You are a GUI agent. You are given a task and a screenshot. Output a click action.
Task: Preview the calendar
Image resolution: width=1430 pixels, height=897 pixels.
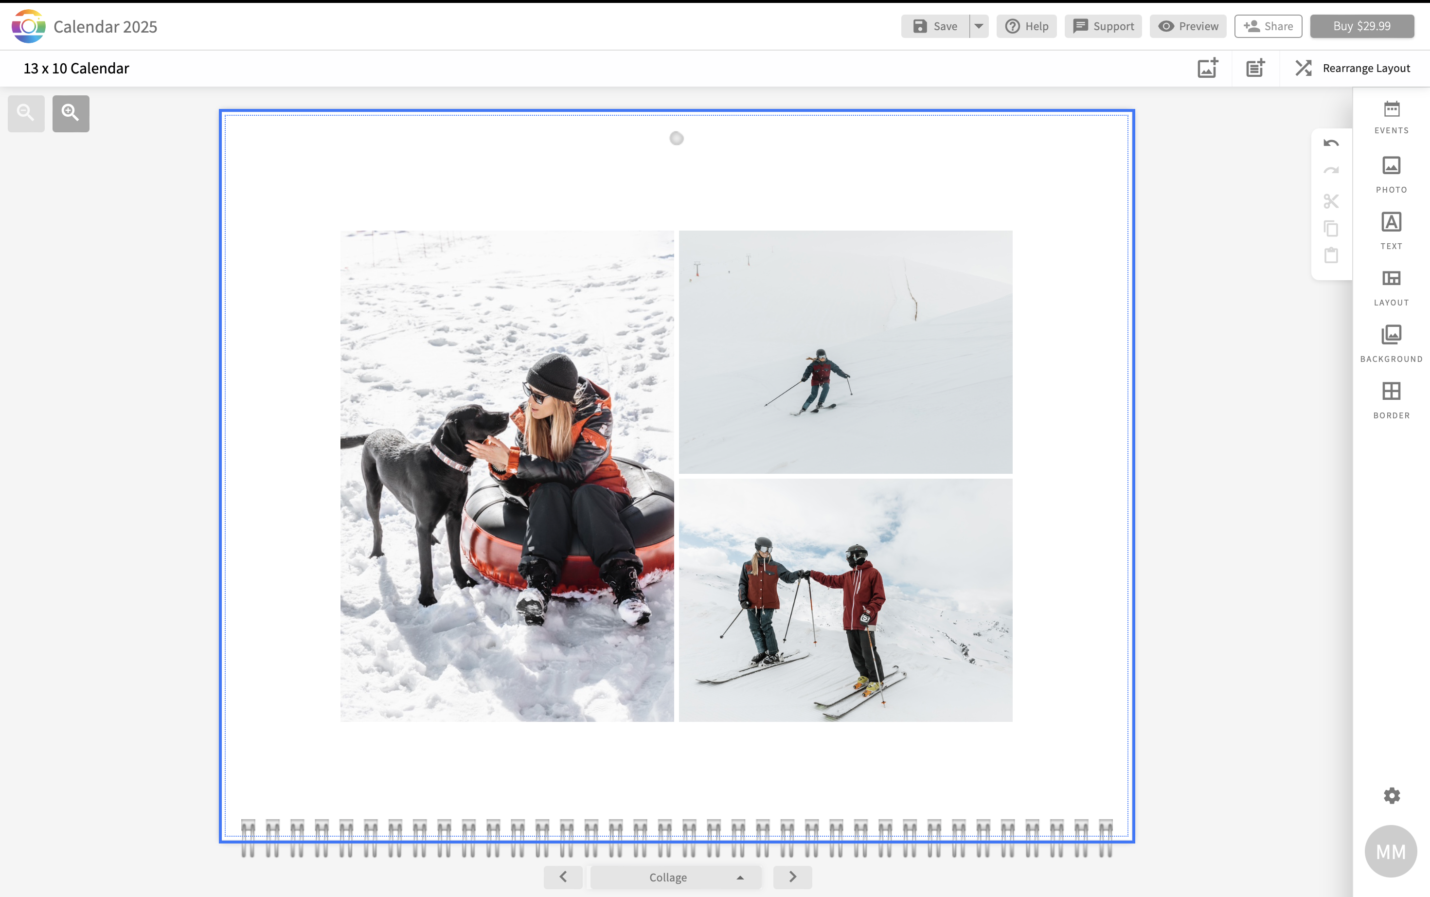pyautogui.click(x=1188, y=26)
